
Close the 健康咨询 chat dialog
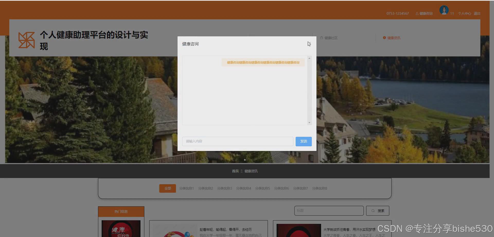pos(309,44)
